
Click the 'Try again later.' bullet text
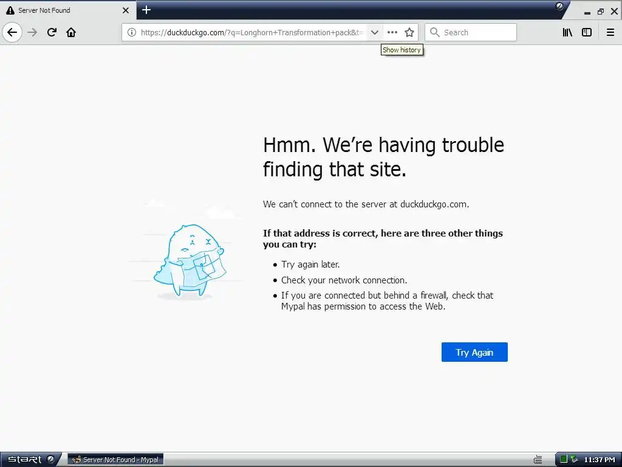click(x=310, y=265)
